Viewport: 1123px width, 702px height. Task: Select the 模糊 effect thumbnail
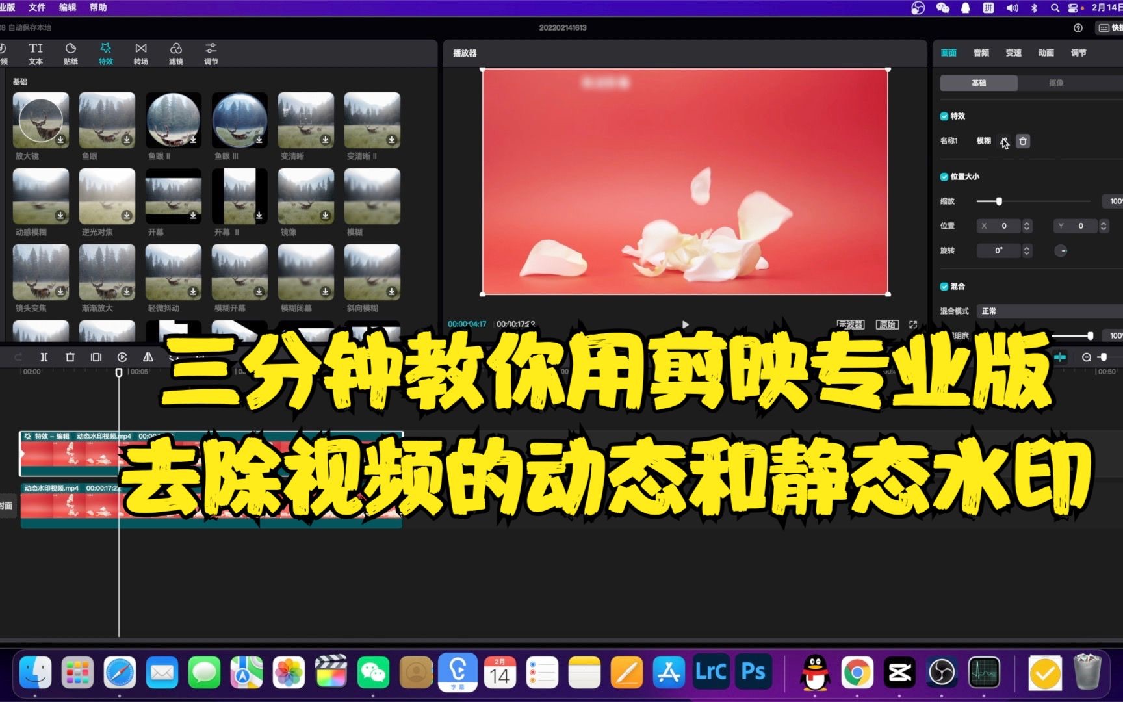click(x=372, y=196)
